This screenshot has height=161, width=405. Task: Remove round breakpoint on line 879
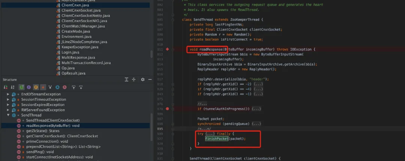click(167, 109)
